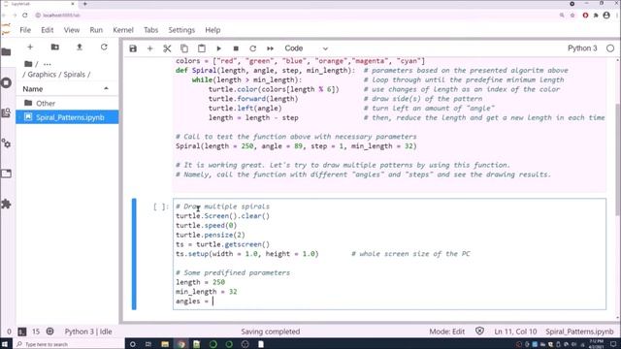This screenshot has height=349, width=621.
Task: Restart the kernel from the notebook toolbar
Action: 252,48
